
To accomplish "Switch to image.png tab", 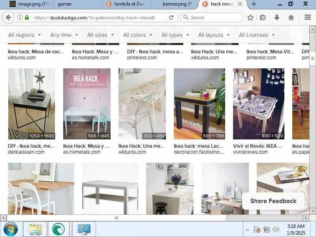I will tap(30, 4).
